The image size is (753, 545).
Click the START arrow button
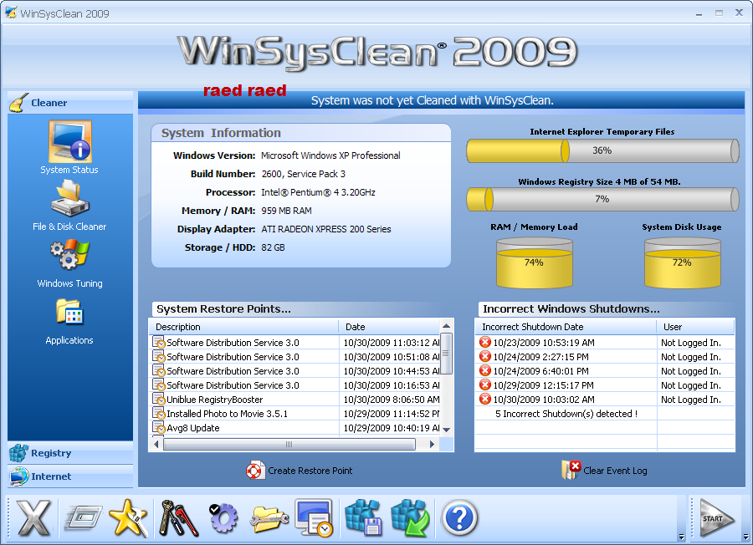[716, 518]
